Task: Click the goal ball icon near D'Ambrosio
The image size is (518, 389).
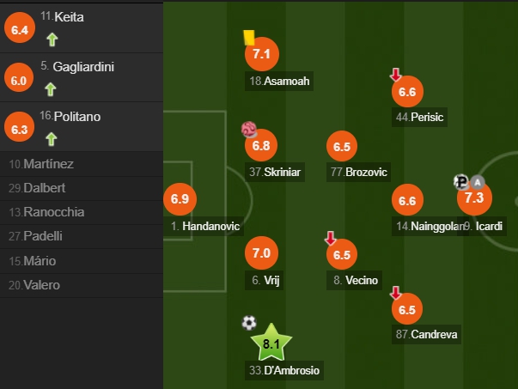Action: coord(249,323)
